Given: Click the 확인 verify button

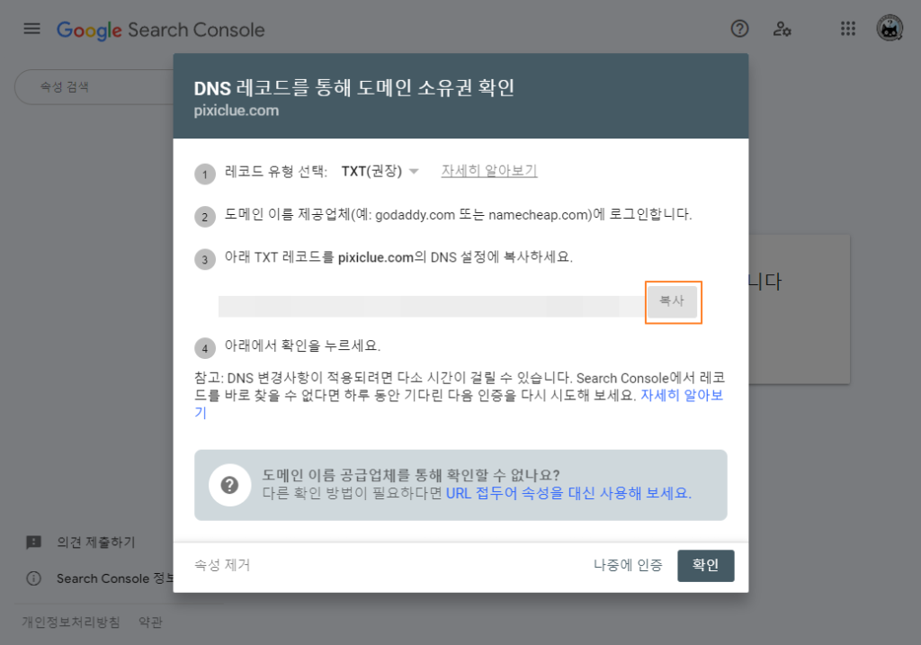Looking at the screenshot, I should (x=705, y=565).
